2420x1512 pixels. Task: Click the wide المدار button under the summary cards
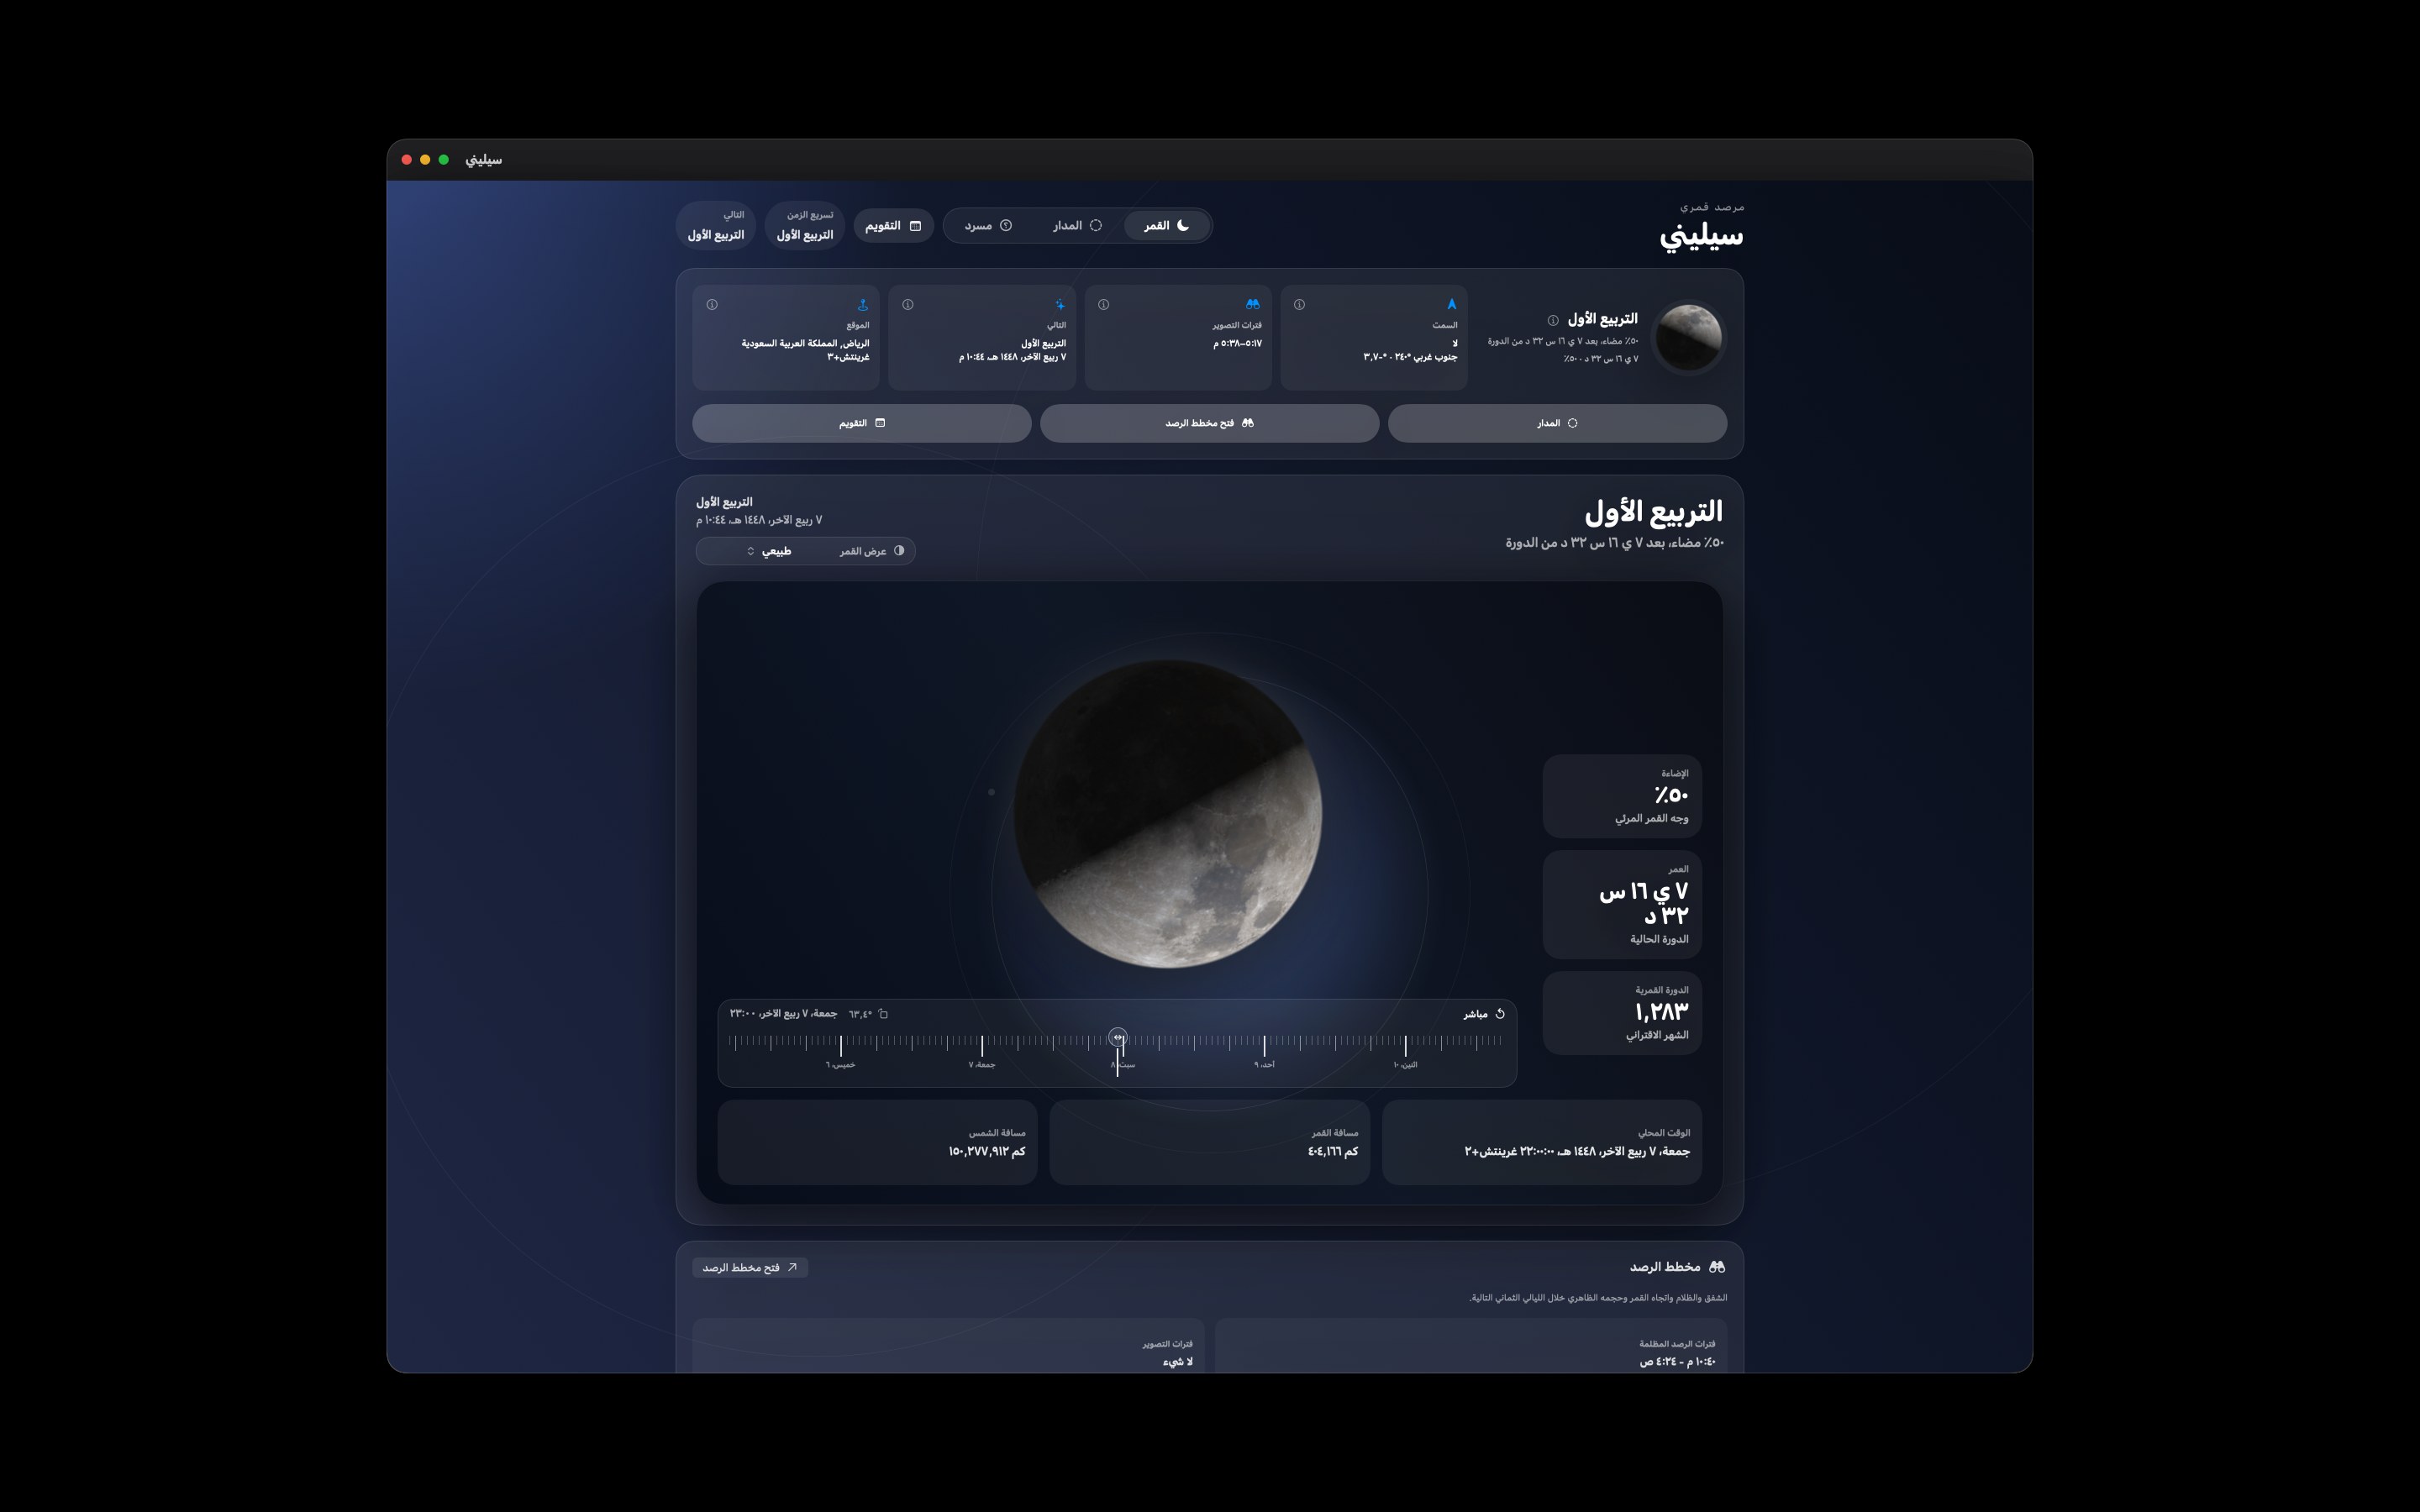[1557, 423]
